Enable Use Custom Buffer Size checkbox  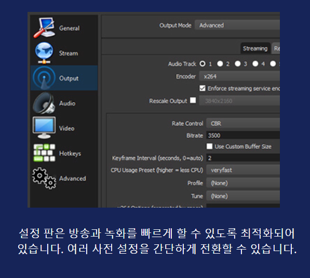click(x=209, y=147)
